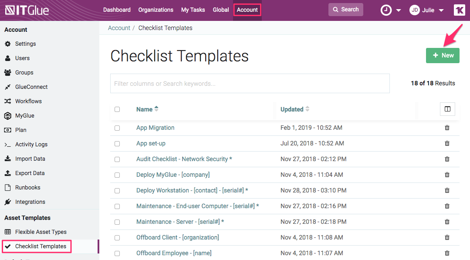Click the Workflows shuffle icon
The image size is (470, 260).
pyautogui.click(x=8, y=101)
